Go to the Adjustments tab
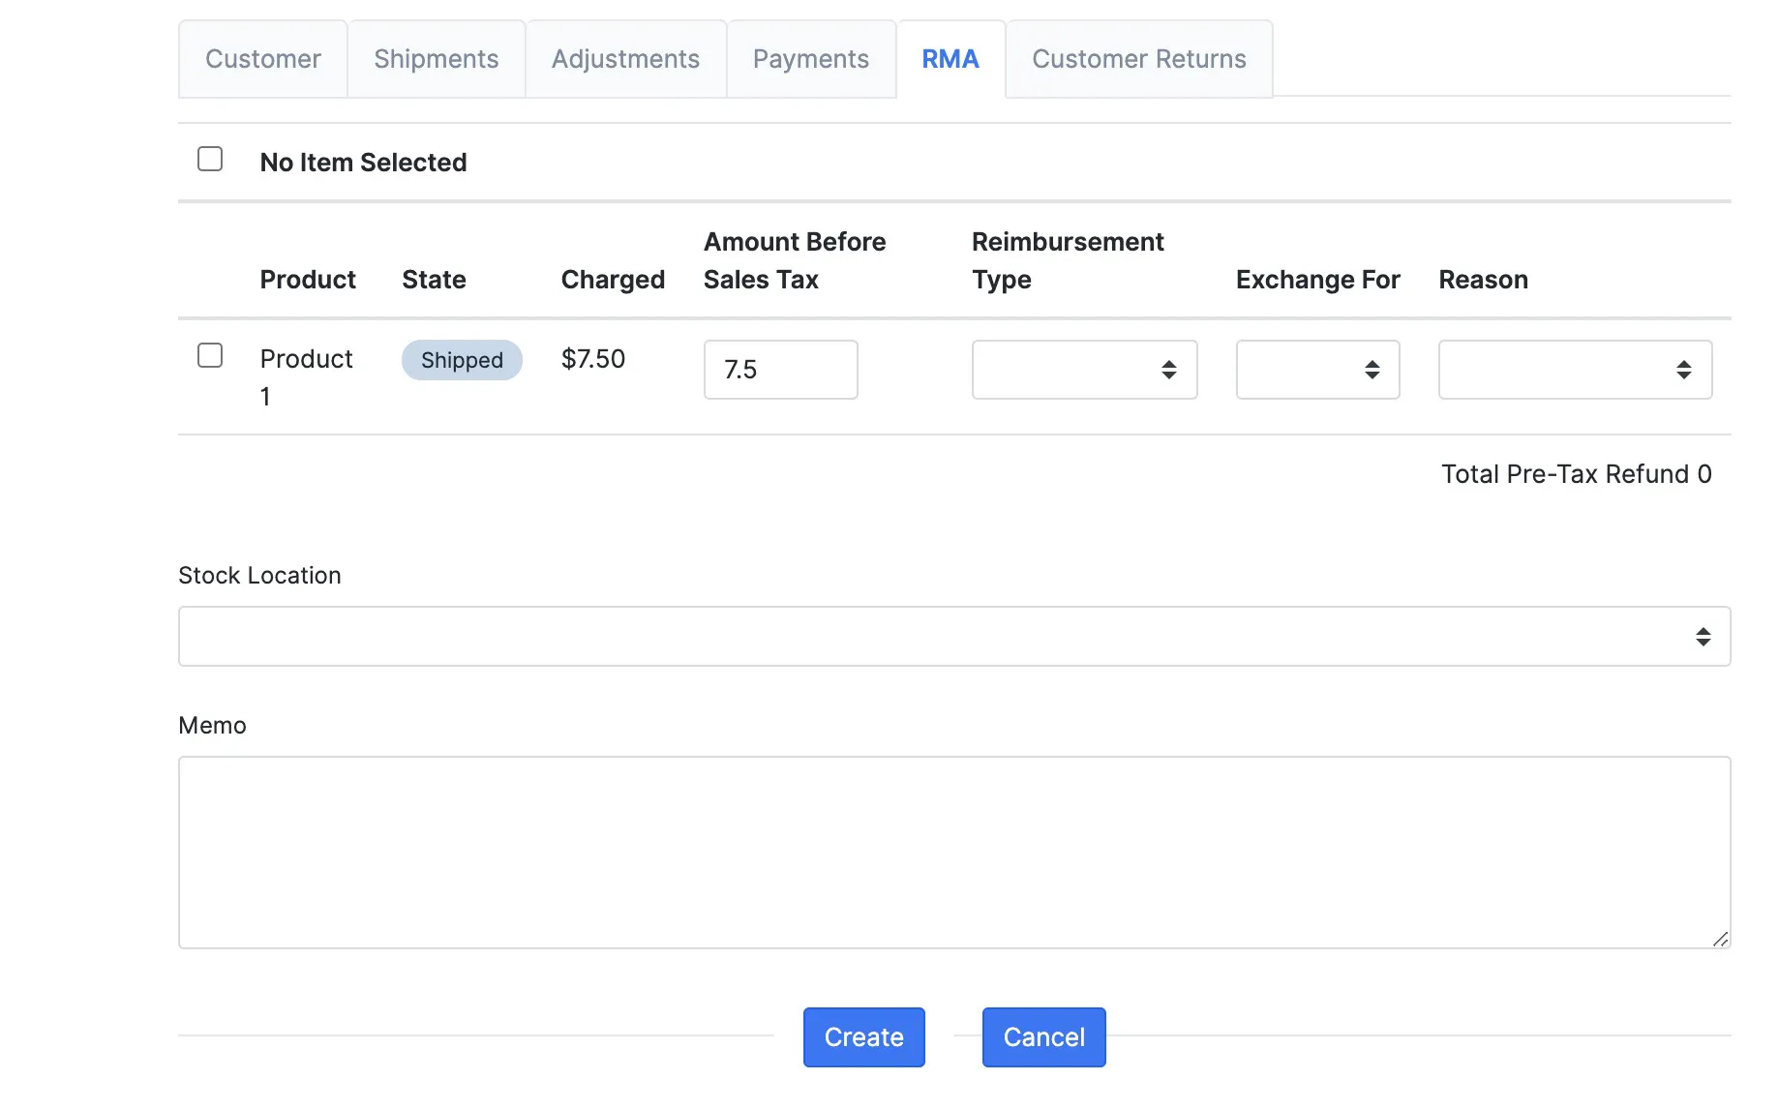 [625, 59]
